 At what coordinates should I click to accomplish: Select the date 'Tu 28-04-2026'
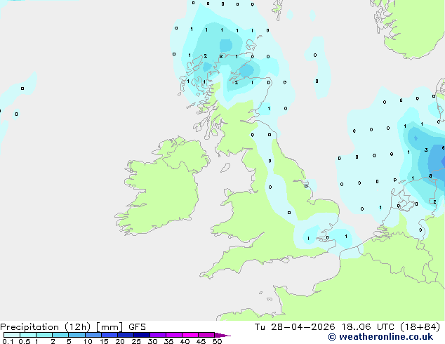pyautogui.click(x=295, y=327)
